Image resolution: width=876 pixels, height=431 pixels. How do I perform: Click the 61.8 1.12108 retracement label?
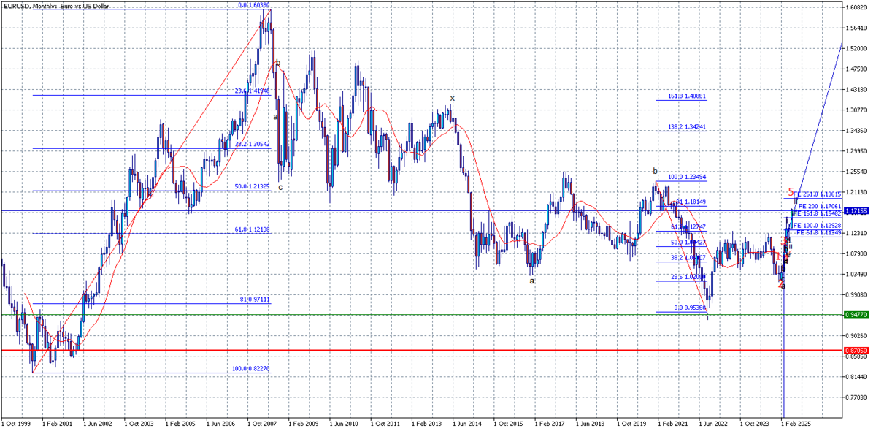click(252, 229)
